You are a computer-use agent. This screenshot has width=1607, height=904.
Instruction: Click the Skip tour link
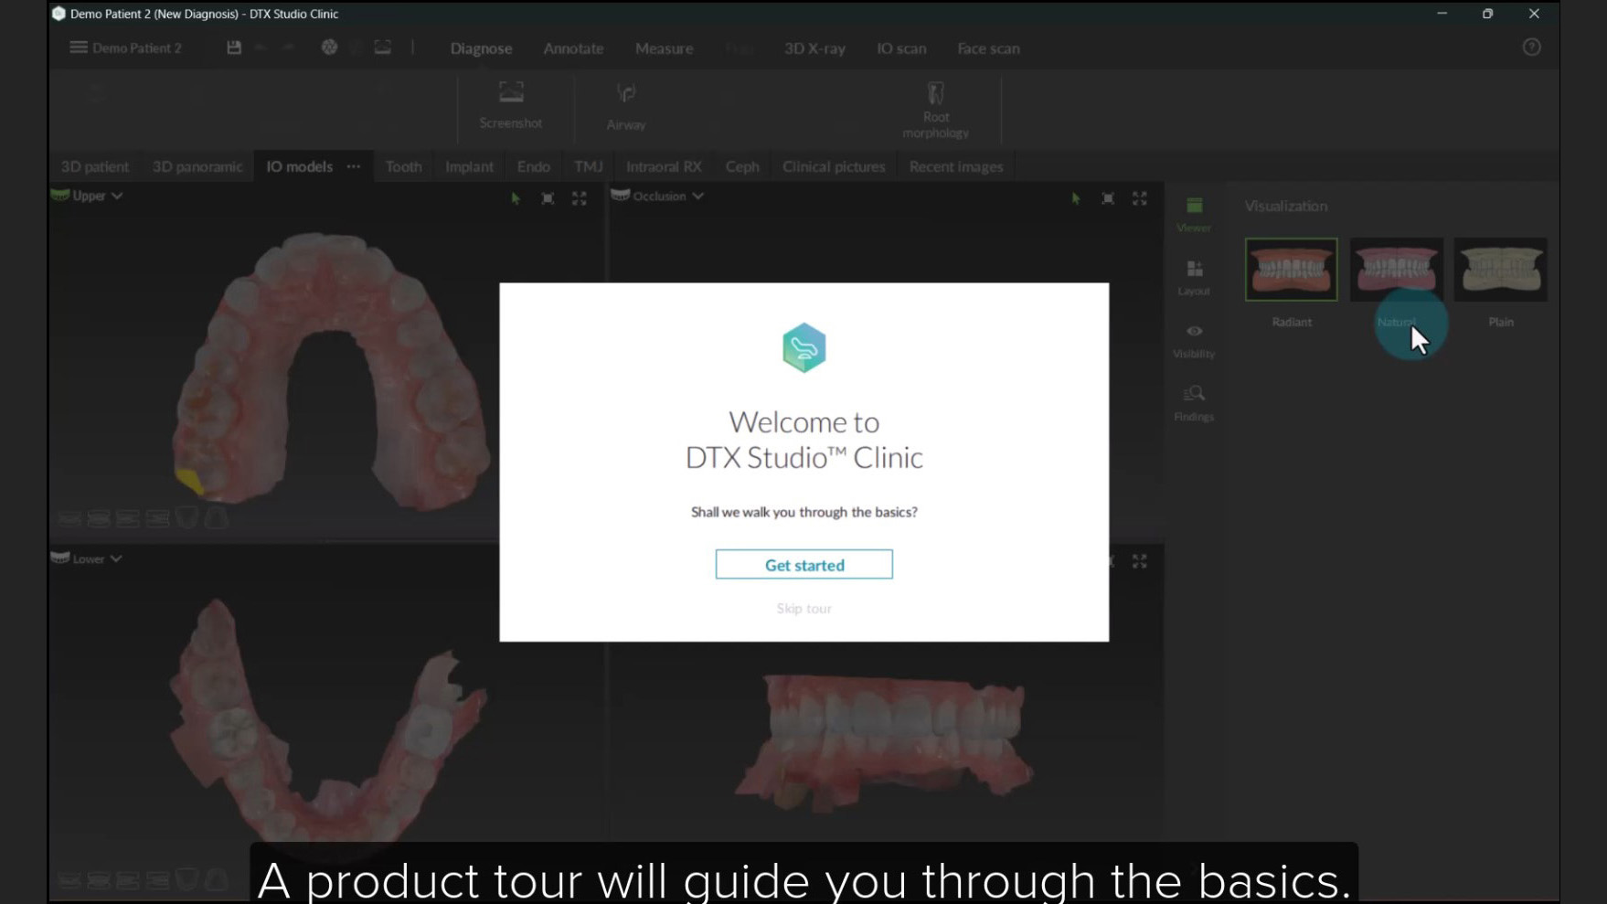click(804, 608)
